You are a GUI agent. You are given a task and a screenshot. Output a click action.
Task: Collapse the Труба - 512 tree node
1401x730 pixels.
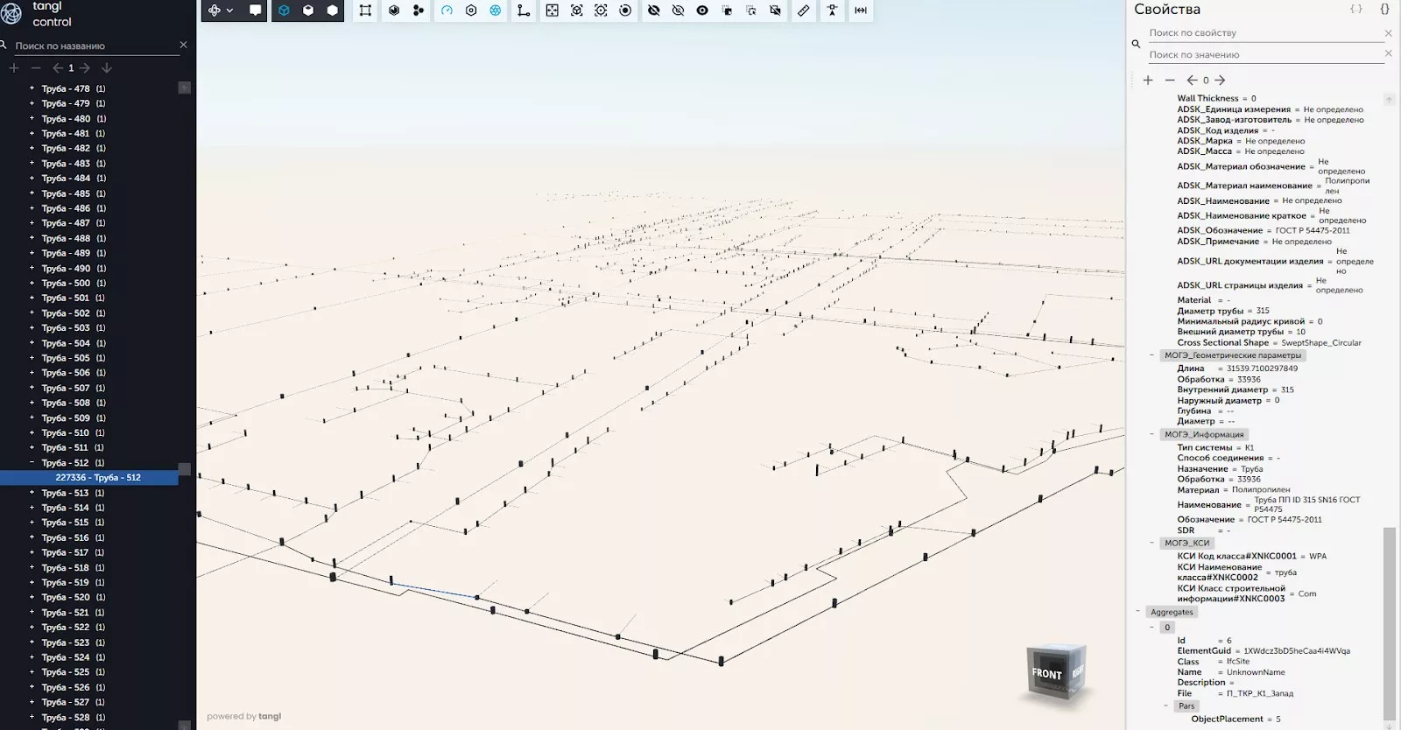(x=32, y=462)
